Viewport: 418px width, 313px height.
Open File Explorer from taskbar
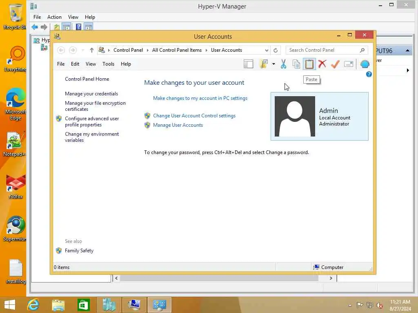click(58, 305)
